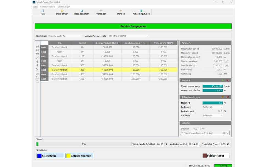This screenshot has width=261, height=167.
Task: Adjust the Intervall spinner arrows
Action: [x=199, y=129]
